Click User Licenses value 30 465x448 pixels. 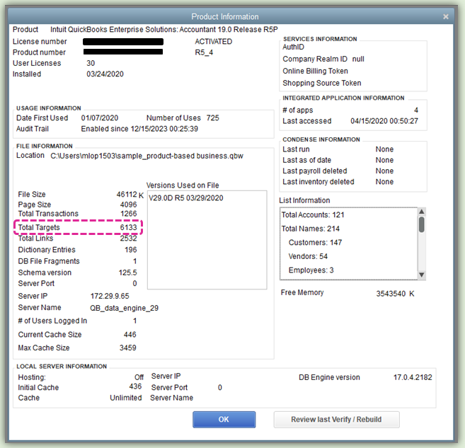click(91, 63)
